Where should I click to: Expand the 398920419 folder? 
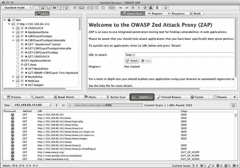point(13,28)
